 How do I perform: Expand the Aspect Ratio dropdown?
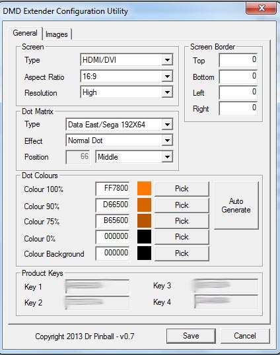click(x=126, y=77)
